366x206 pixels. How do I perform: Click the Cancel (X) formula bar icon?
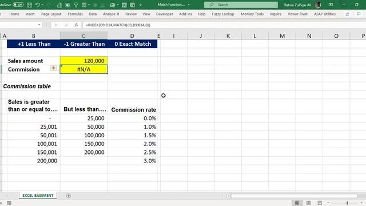(56, 25)
